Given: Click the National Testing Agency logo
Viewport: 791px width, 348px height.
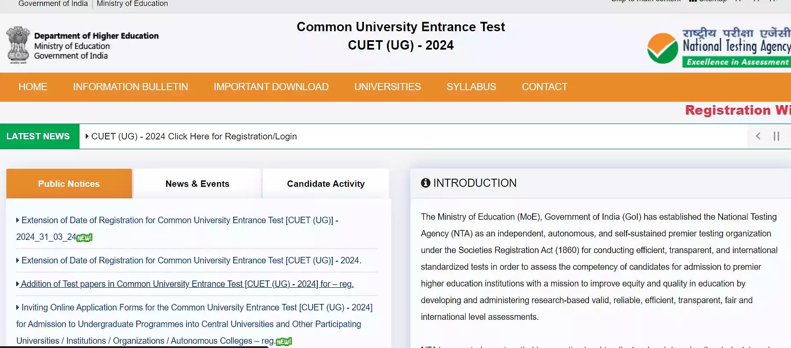Looking at the screenshot, I should pyautogui.click(x=719, y=47).
